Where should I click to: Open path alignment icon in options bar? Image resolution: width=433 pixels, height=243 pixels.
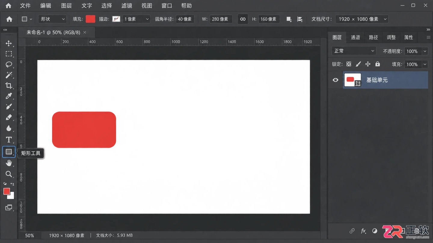[x=300, y=19]
